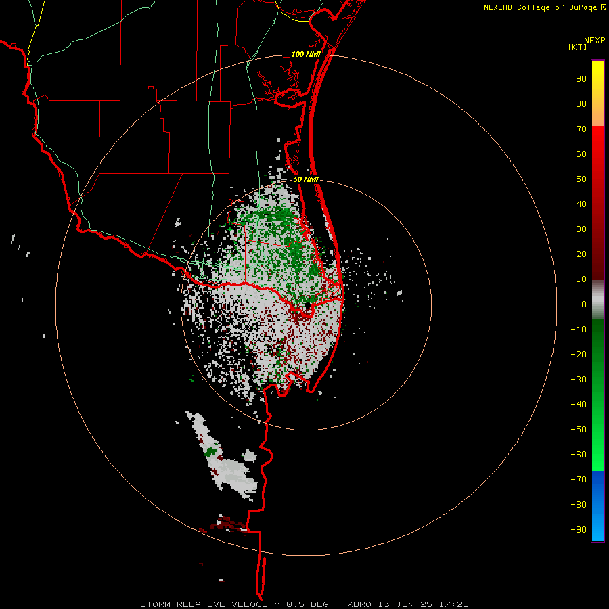The height and width of the screenshot is (609, 609).
Task: Click the 17:20 timestamp in caption
Action: click(x=454, y=604)
